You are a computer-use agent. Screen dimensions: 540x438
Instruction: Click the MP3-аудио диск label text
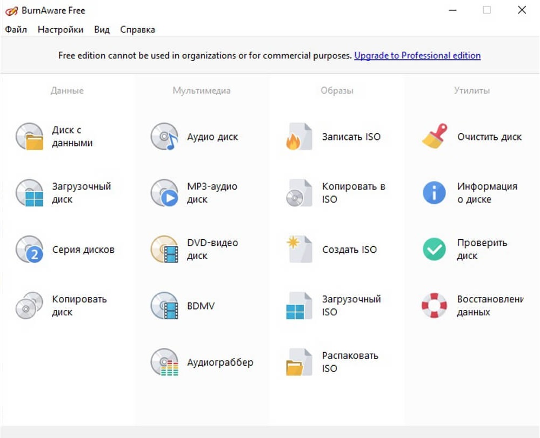pyautogui.click(x=212, y=193)
